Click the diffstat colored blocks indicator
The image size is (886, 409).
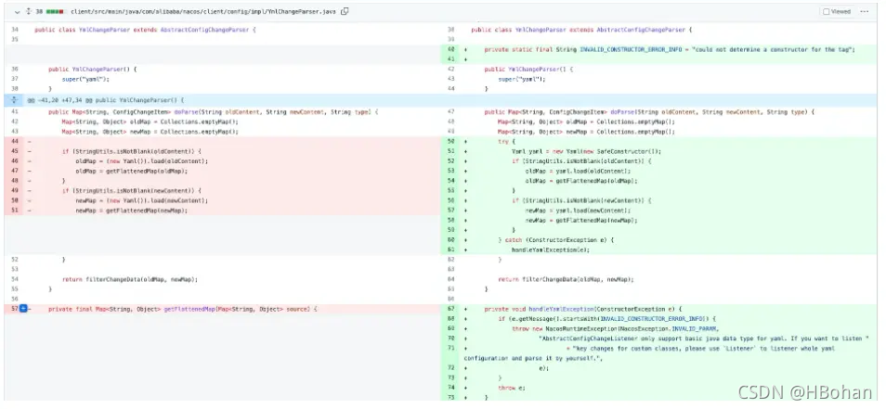56,11
